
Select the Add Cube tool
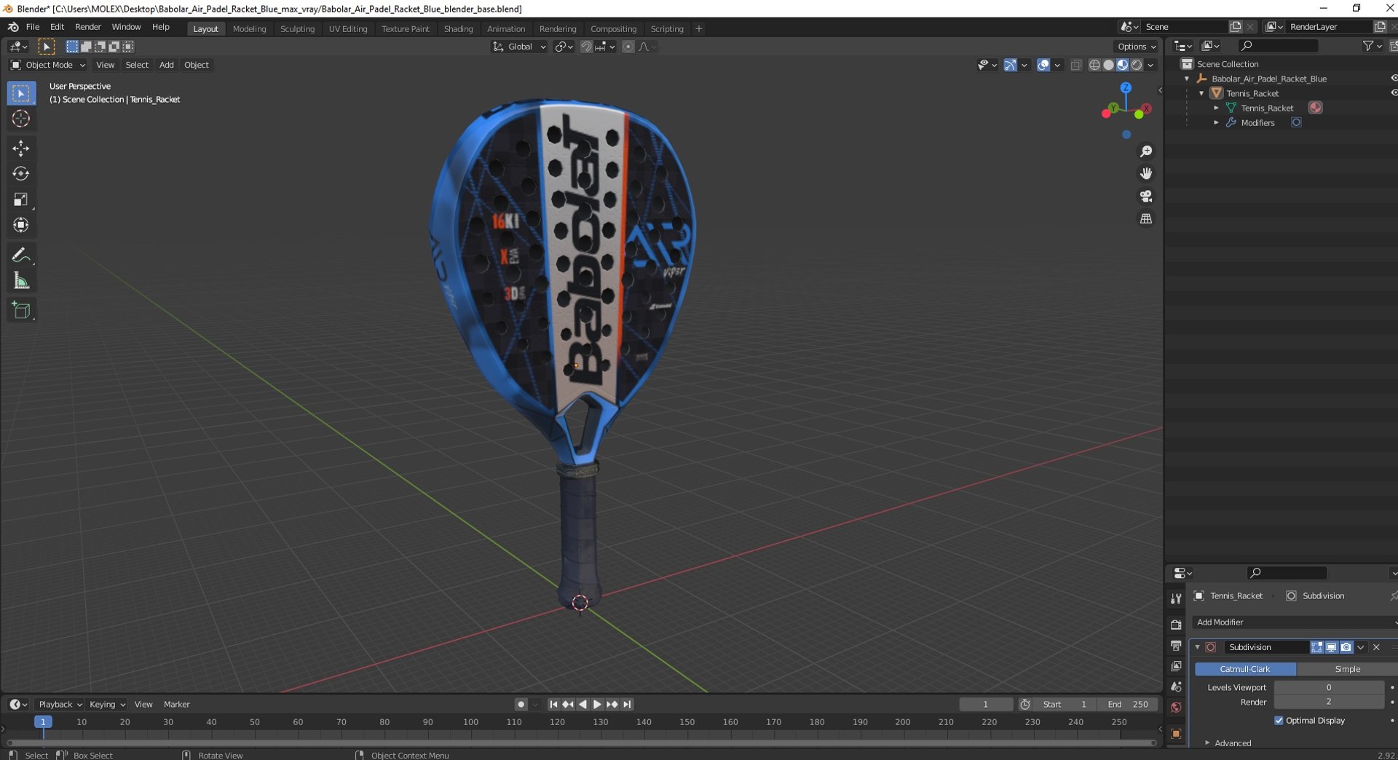20,311
